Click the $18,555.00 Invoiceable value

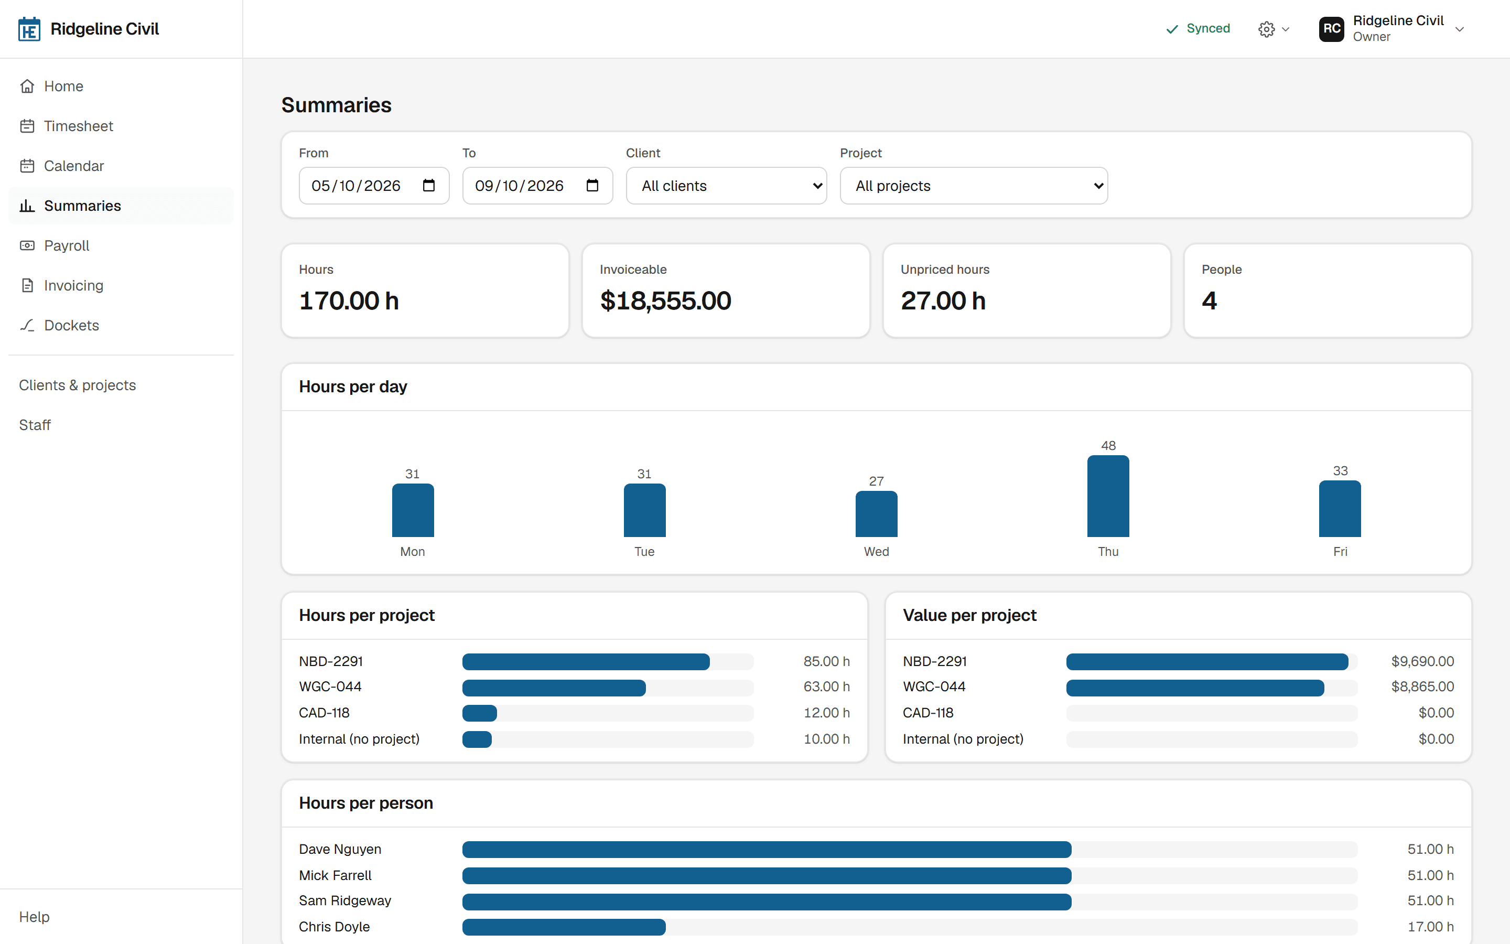(x=665, y=301)
